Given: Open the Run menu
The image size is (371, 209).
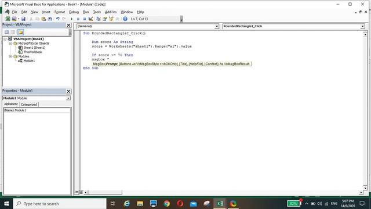Looking at the screenshot, I should click(86, 12).
